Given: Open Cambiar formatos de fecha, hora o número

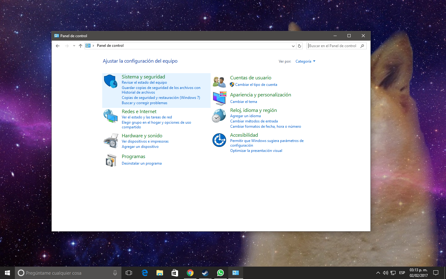Looking at the screenshot, I should pyautogui.click(x=265, y=126).
